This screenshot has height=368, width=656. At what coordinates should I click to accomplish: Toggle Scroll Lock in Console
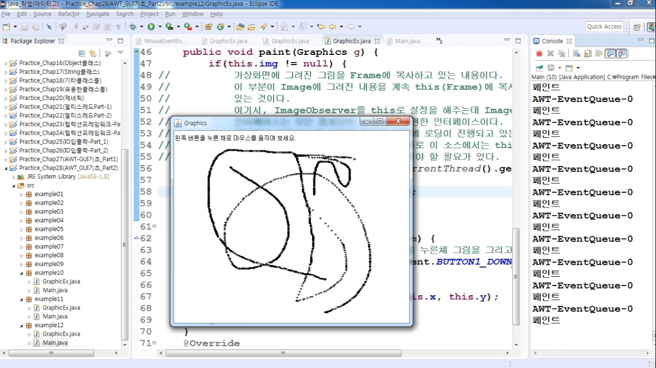(x=587, y=53)
